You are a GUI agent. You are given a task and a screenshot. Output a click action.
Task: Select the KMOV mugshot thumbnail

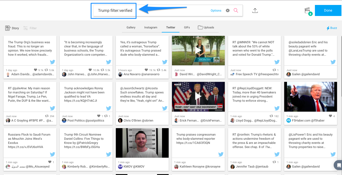[x=142, y=142]
